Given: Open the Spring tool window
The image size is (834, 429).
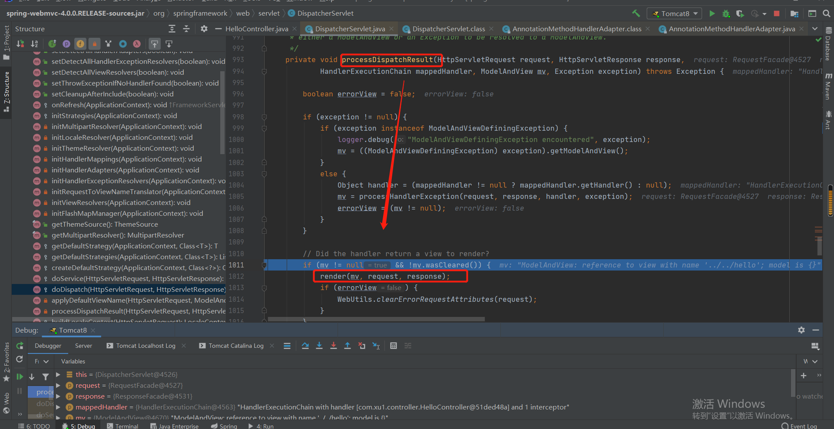Looking at the screenshot, I should (x=224, y=426).
